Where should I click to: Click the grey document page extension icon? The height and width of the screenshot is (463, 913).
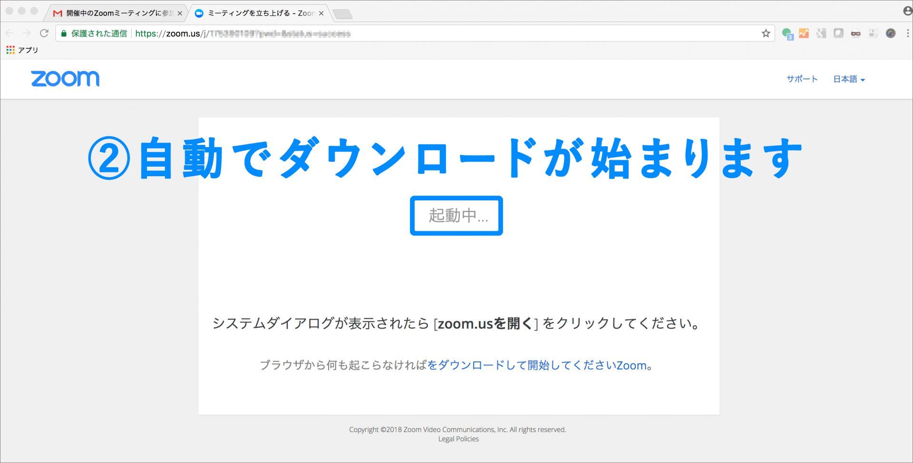pyautogui.click(x=873, y=33)
